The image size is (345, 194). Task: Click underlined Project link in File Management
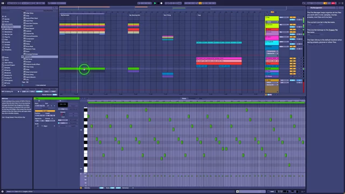332,30
